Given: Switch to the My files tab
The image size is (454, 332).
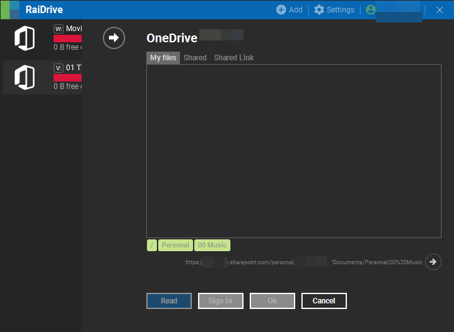Looking at the screenshot, I should (x=163, y=58).
